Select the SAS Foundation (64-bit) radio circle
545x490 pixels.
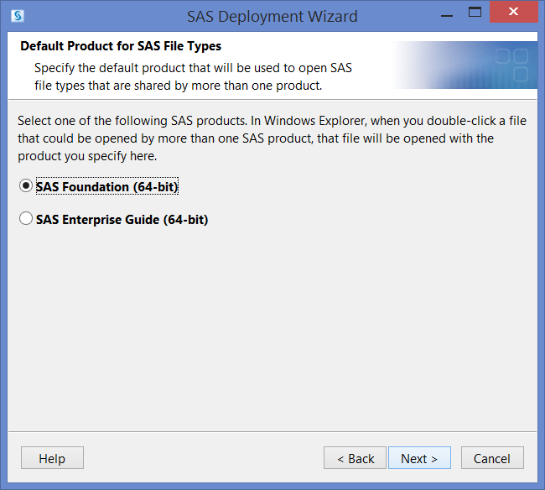26,185
